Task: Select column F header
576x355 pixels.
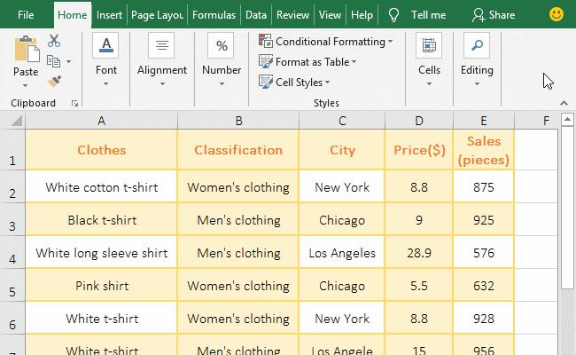Action: pos(536,121)
